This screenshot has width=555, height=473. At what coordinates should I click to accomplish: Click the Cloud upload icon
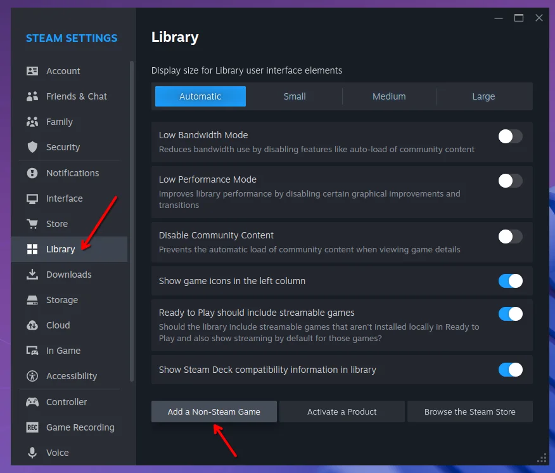tap(32, 325)
